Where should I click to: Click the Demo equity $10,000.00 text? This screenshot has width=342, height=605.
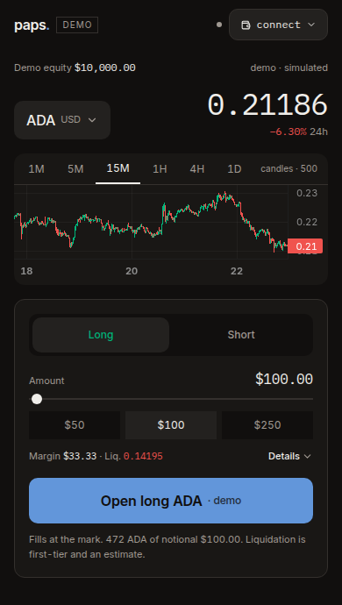75,68
